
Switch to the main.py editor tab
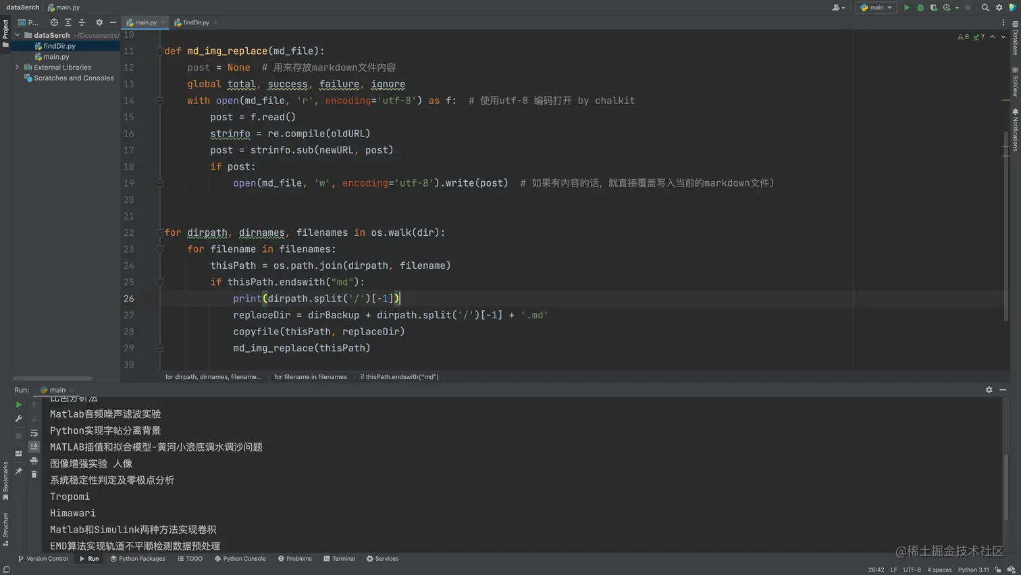(x=146, y=22)
